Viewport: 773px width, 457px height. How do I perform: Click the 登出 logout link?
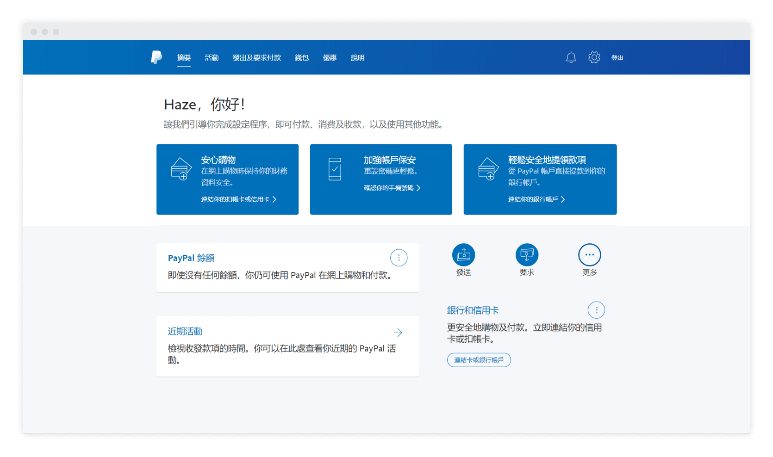point(617,58)
